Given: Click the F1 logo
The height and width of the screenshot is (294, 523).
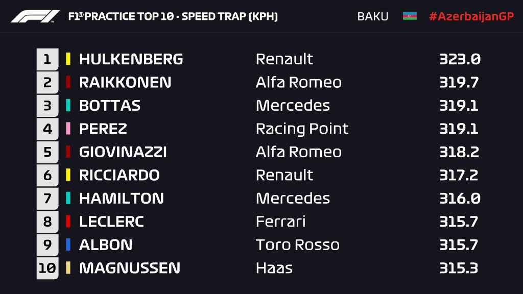Looking at the screenshot, I should tap(35, 16).
